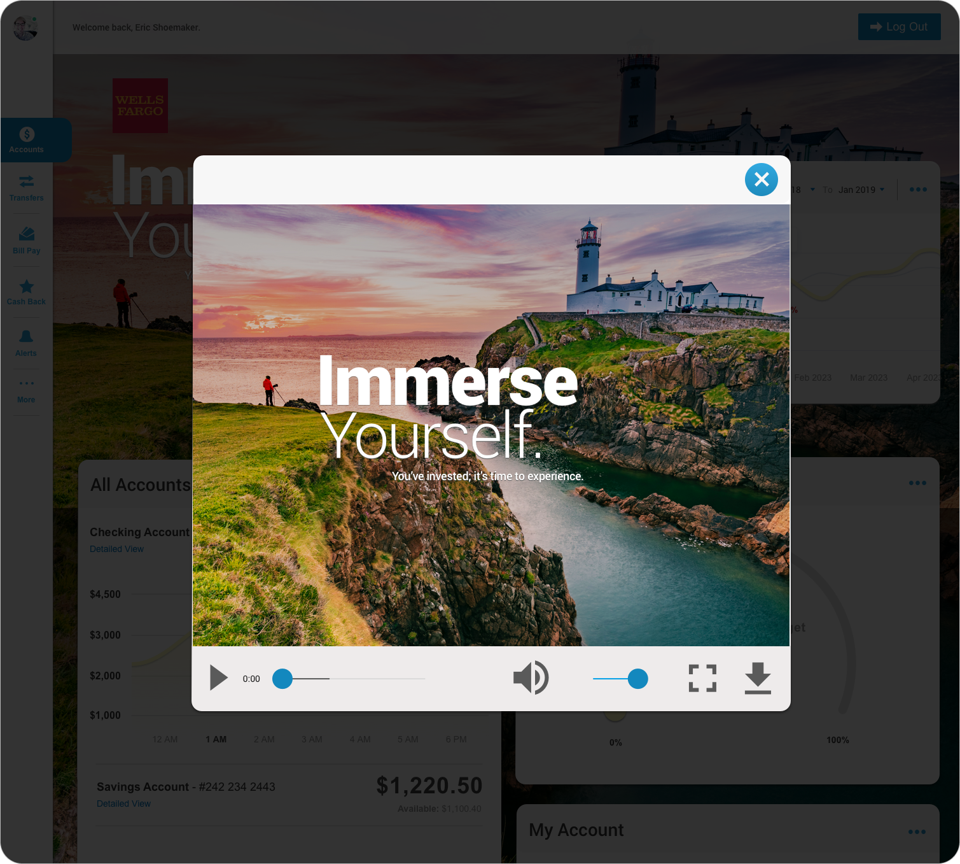Click the user profile avatar
Image resolution: width=960 pixels, height=864 pixels.
tap(25, 27)
